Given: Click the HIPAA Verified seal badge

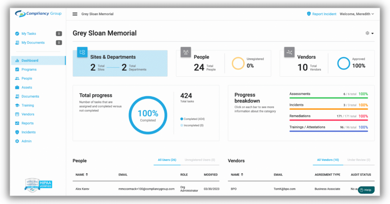Looking at the screenshot, I should 38,185.
